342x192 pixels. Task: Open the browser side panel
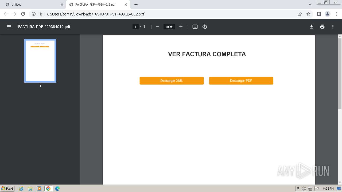319,14
